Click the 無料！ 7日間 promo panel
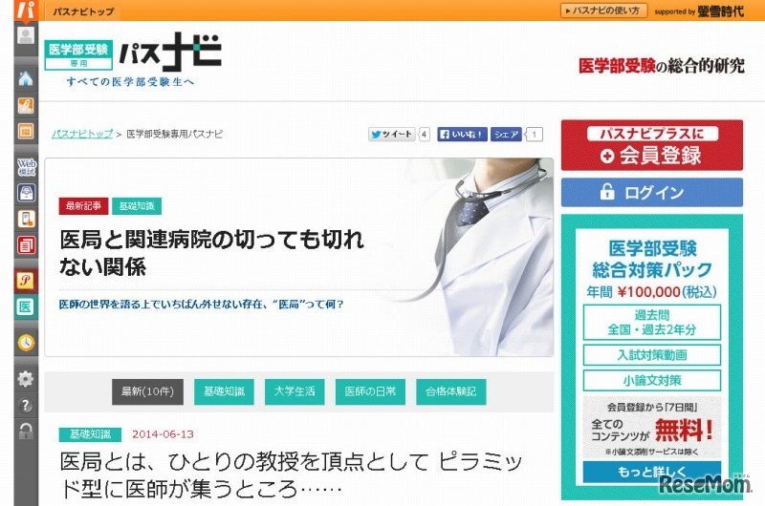This screenshot has height=506, width=765. 652,428
